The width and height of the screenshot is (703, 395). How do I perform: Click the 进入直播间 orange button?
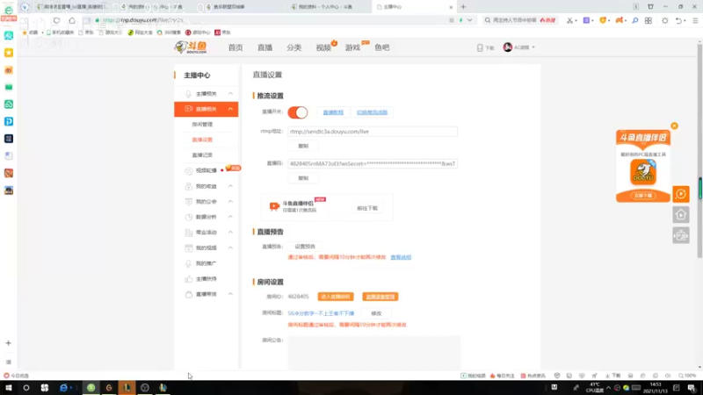pos(336,297)
